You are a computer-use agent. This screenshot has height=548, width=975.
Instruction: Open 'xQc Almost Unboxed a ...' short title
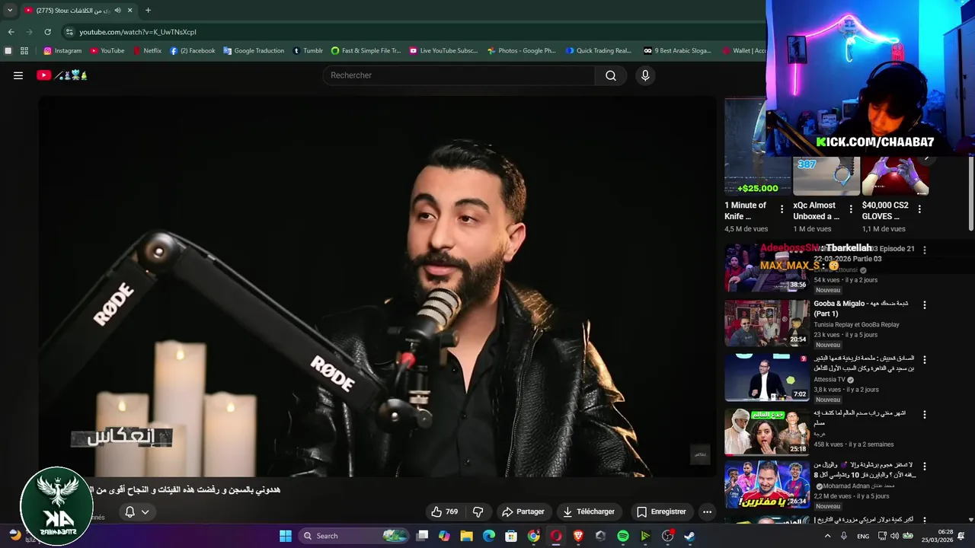point(816,211)
